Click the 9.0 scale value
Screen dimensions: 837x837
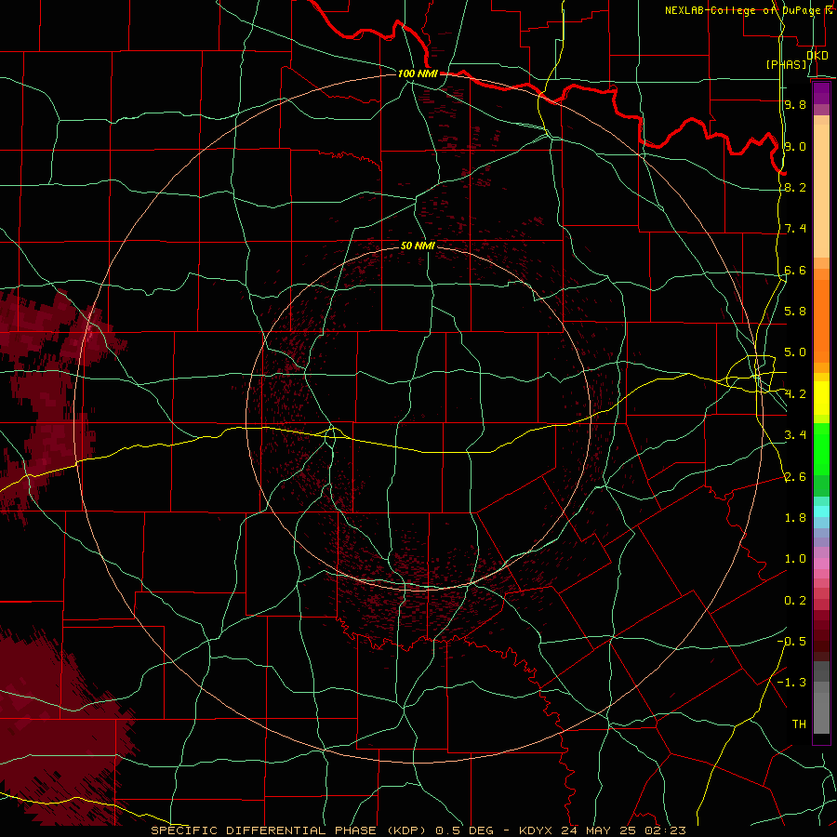[795, 146]
